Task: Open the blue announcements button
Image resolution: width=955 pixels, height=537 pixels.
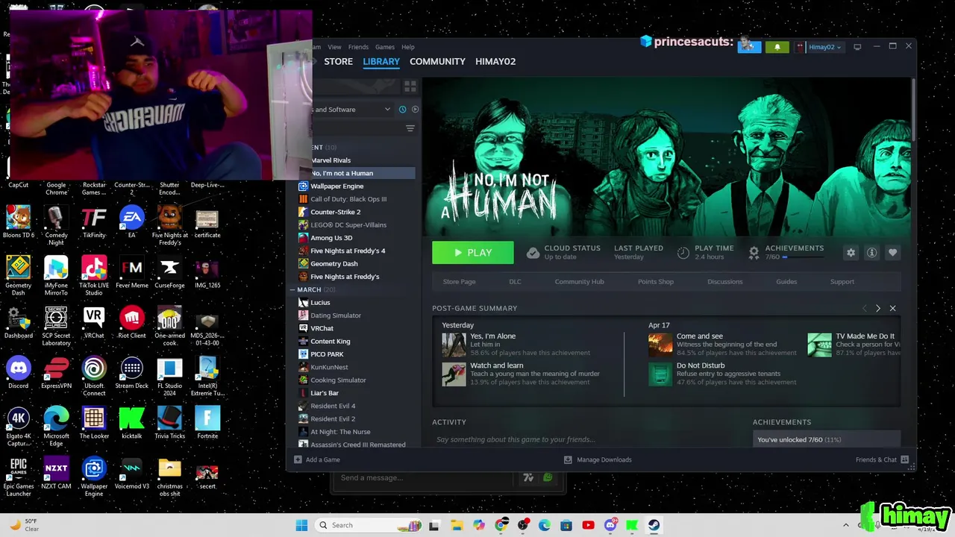Action: (749, 47)
